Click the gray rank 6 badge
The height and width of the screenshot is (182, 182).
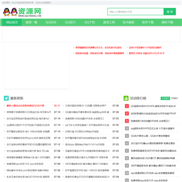point(127,143)
